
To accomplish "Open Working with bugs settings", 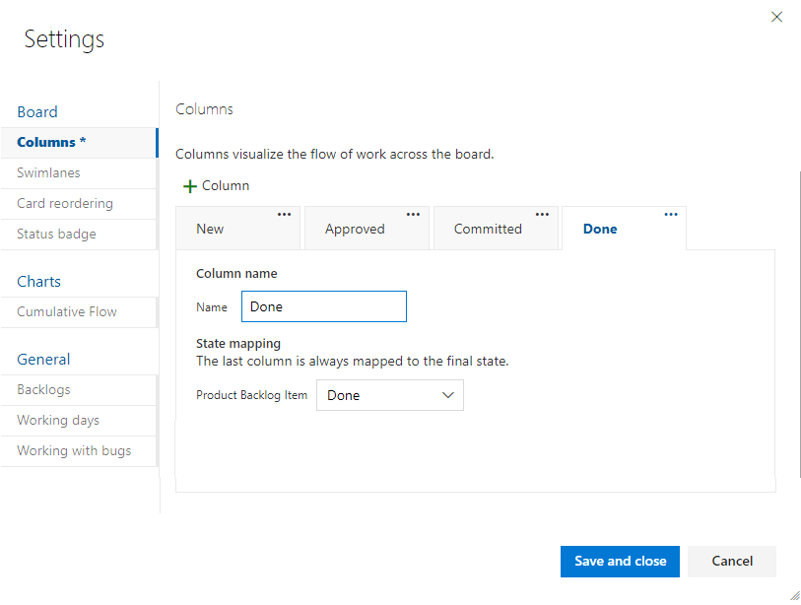I will coord(74,450).
